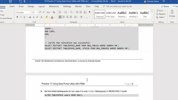Open the References tab
This screenshot has height=100, width=178.
click(54, 6)
